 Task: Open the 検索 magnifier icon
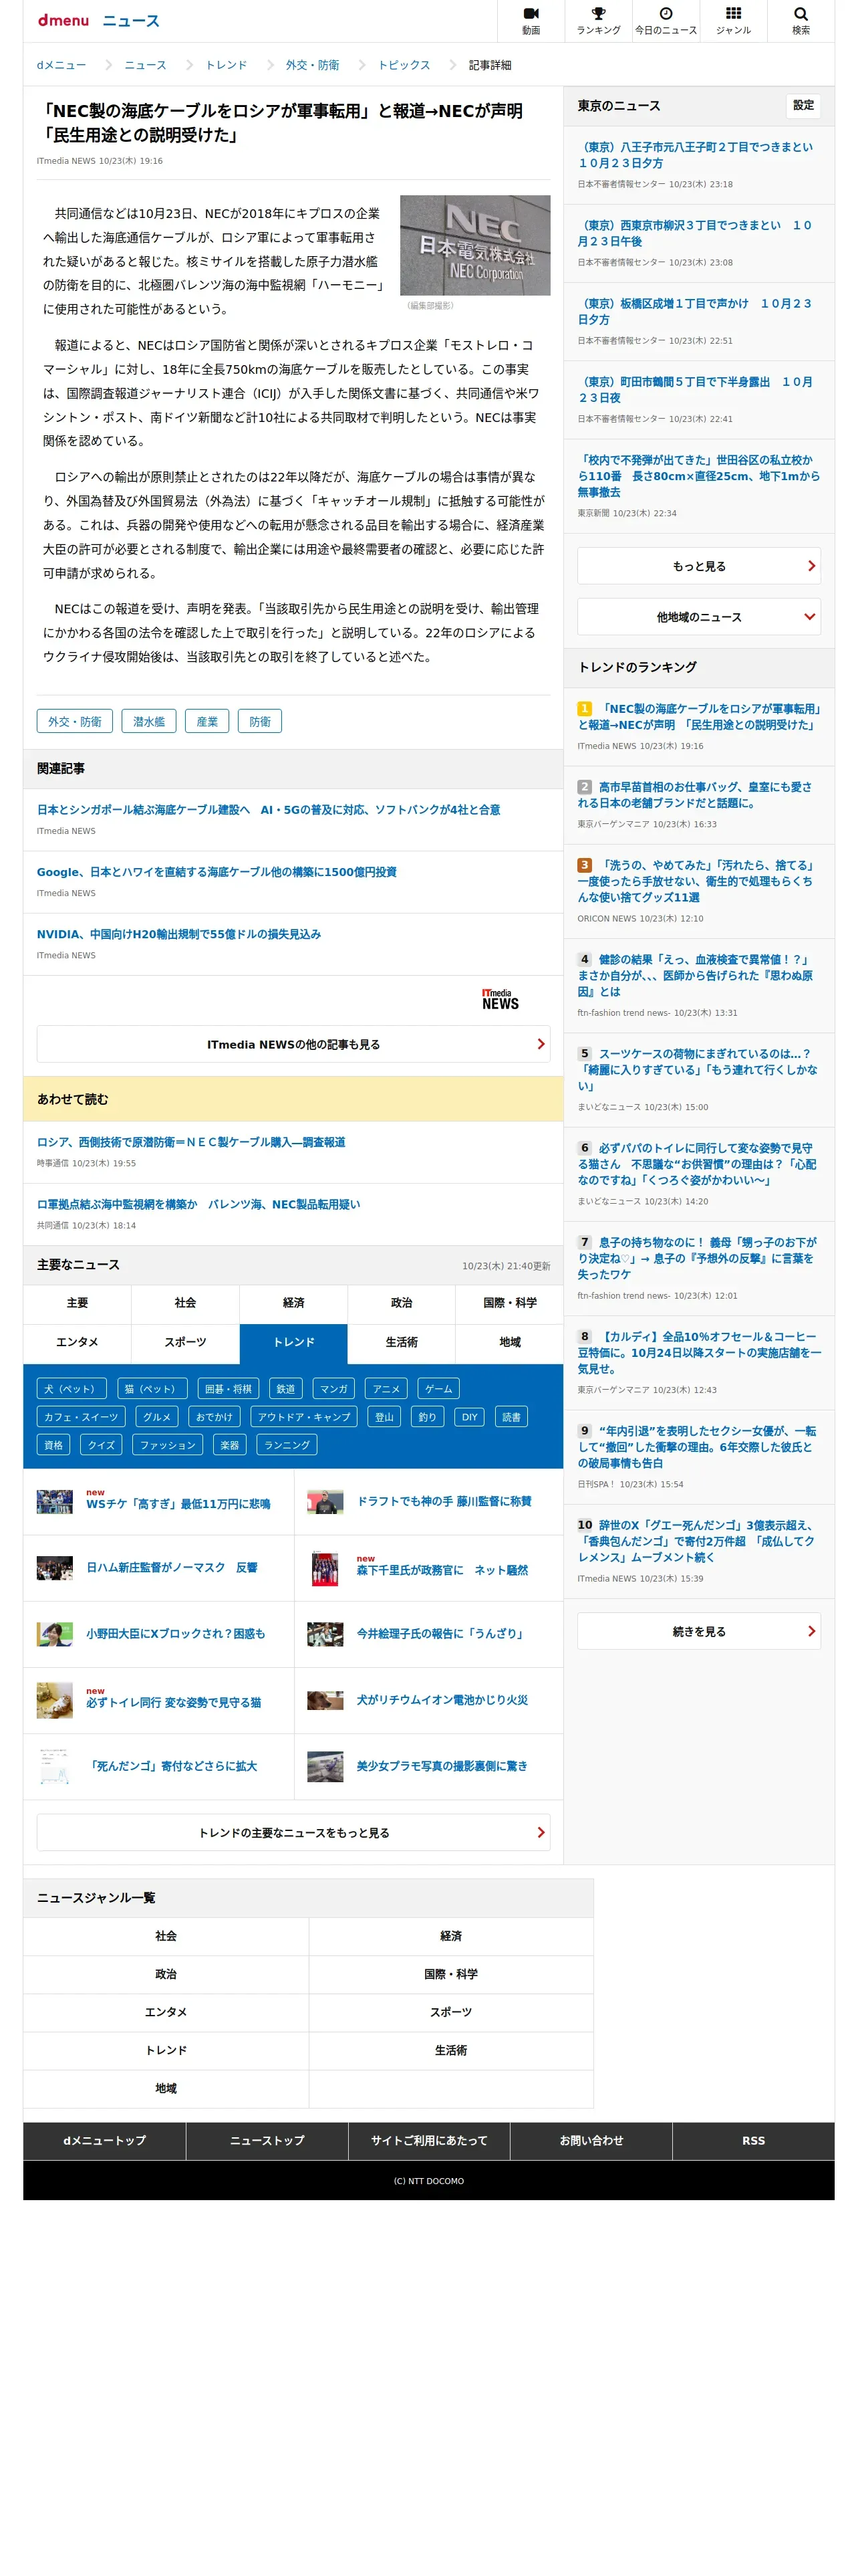point(801,20)
